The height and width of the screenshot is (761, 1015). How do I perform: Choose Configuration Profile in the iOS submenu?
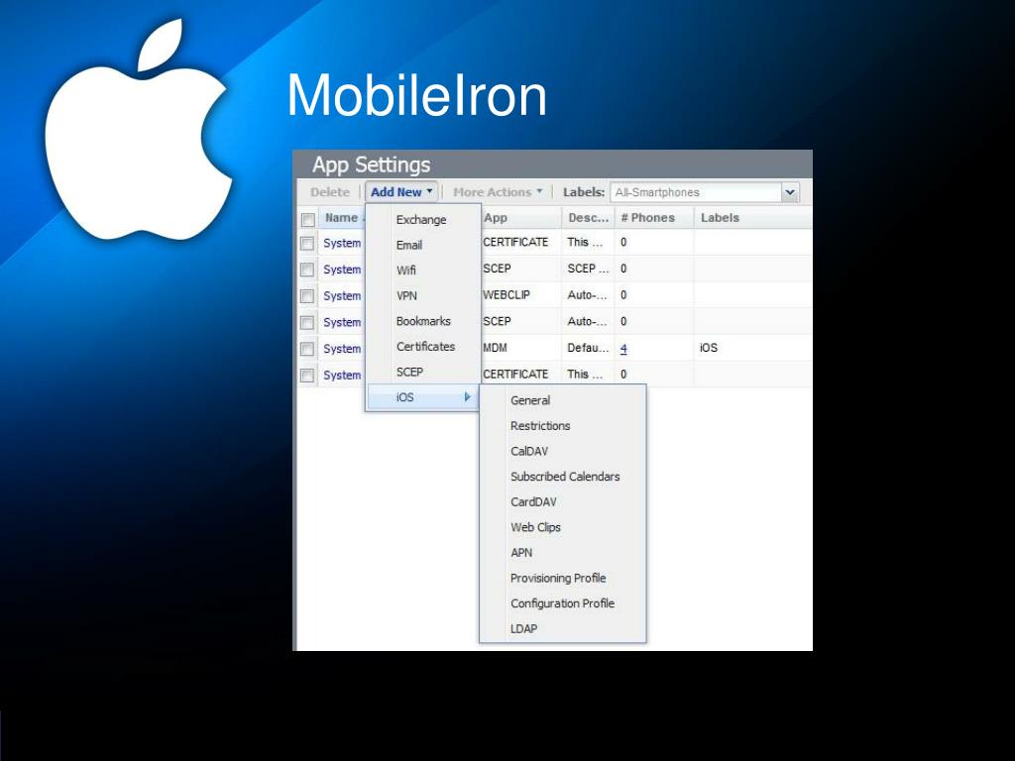(x=562, y=603)
